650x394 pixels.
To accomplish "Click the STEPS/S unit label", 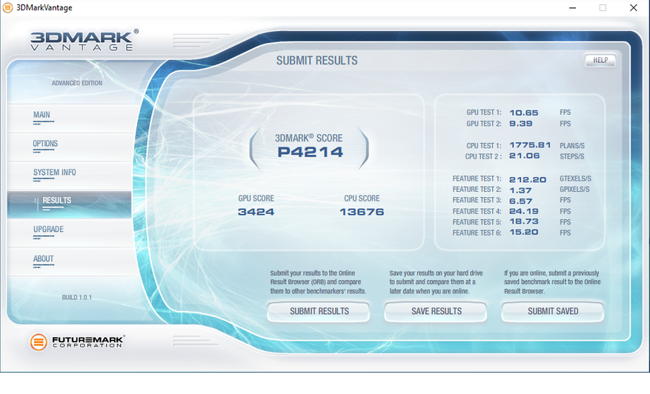I will [x=571, y=156].
